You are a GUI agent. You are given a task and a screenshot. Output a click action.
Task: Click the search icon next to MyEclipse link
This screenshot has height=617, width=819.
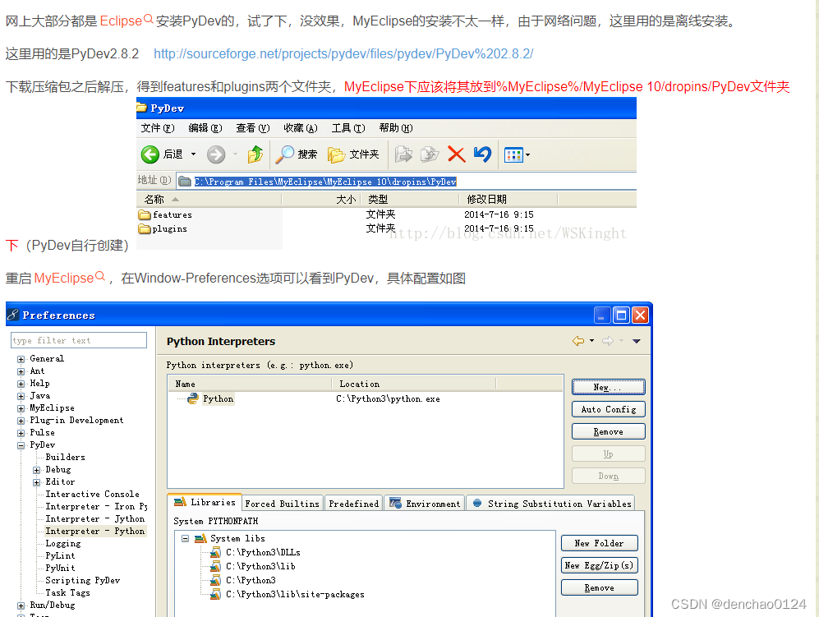tap(99, 276)
